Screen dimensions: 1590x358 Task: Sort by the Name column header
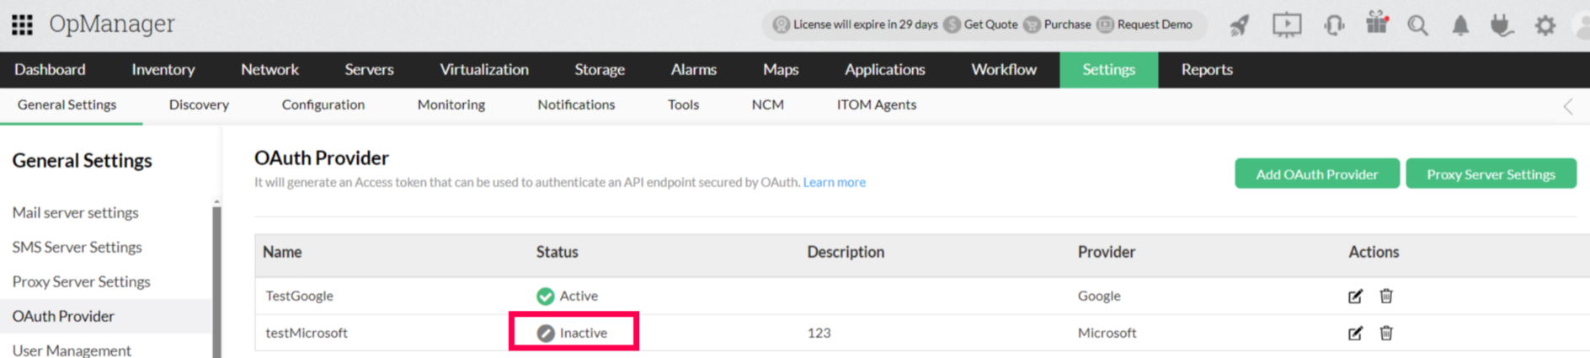click(x=282, y=252)
